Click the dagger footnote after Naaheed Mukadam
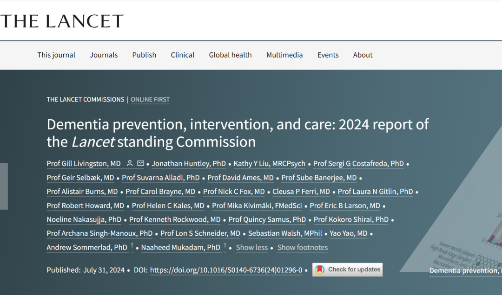502x295 pixels. tap(225, 245)
